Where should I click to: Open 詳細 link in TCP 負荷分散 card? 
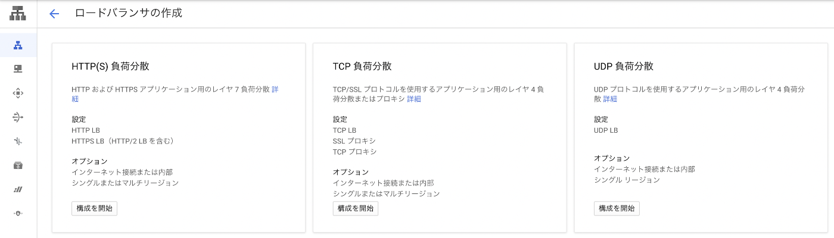(414, 99)
